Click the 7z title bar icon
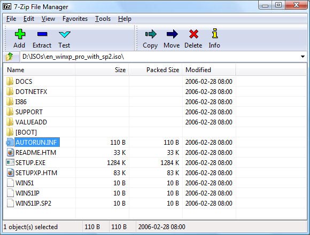 tap(7, 6)
